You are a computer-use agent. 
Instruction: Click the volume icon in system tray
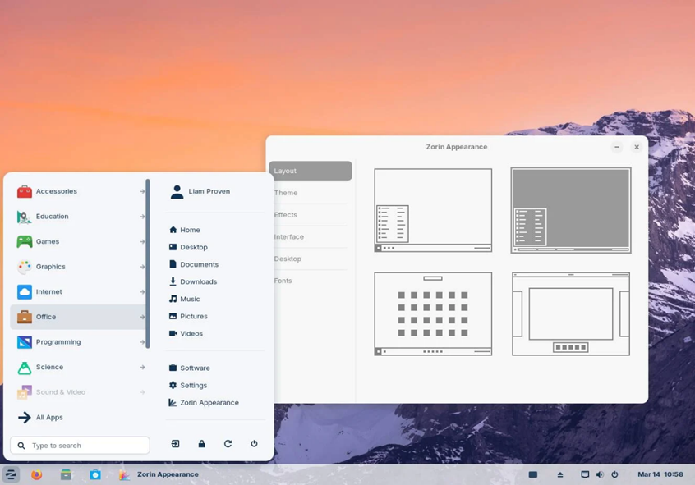click(600, 474)
